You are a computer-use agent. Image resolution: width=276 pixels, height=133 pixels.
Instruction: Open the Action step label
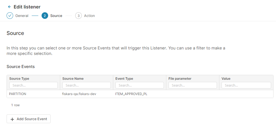[89, 16]
